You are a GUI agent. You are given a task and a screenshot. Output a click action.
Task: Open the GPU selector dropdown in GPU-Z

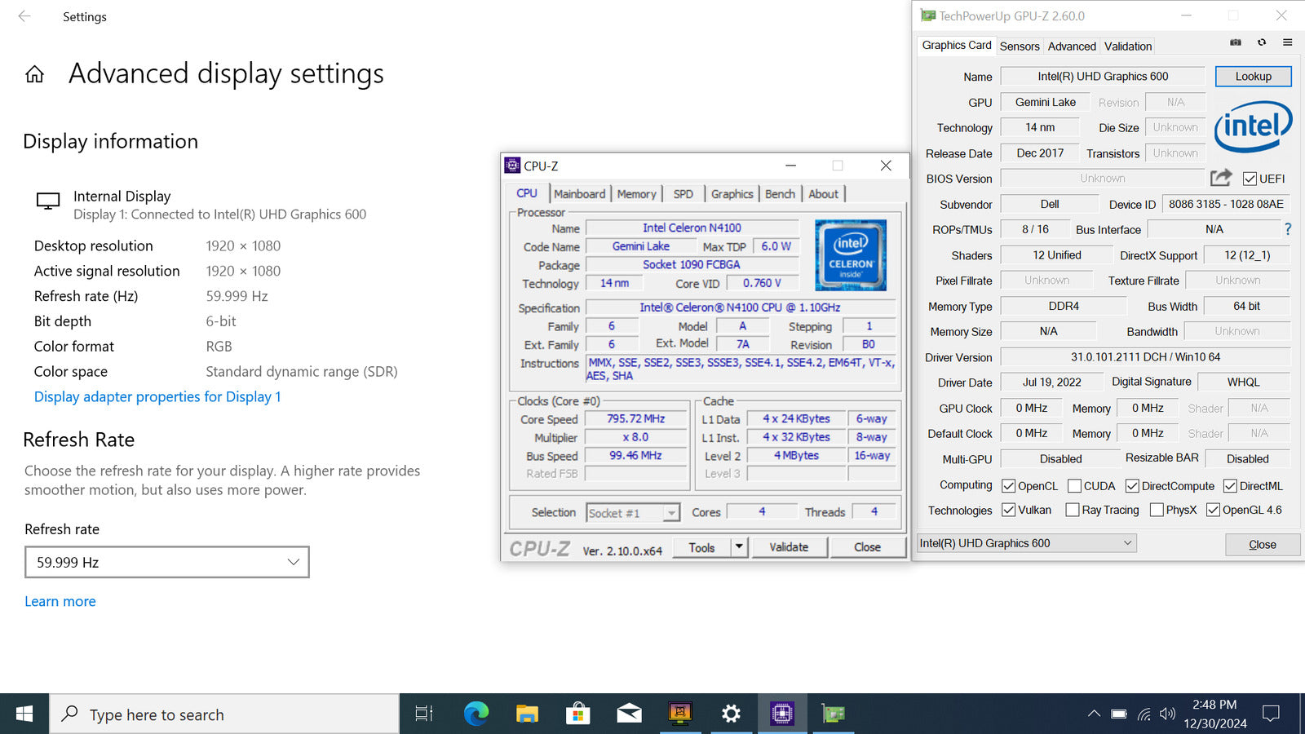(x=1026, y=543)
